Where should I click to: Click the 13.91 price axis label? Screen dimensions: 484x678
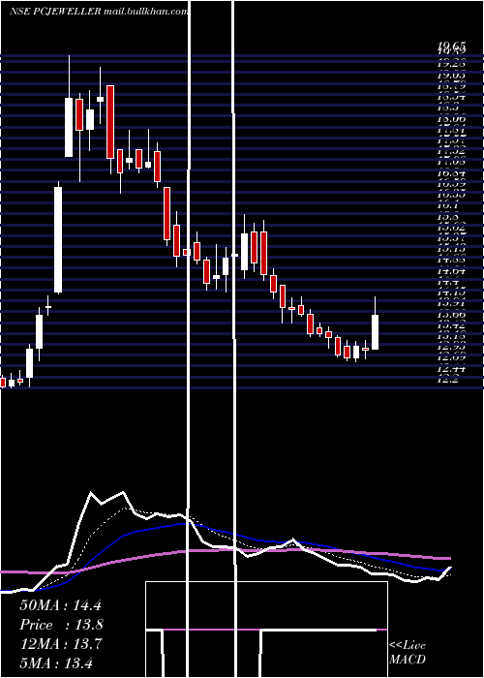451,303
